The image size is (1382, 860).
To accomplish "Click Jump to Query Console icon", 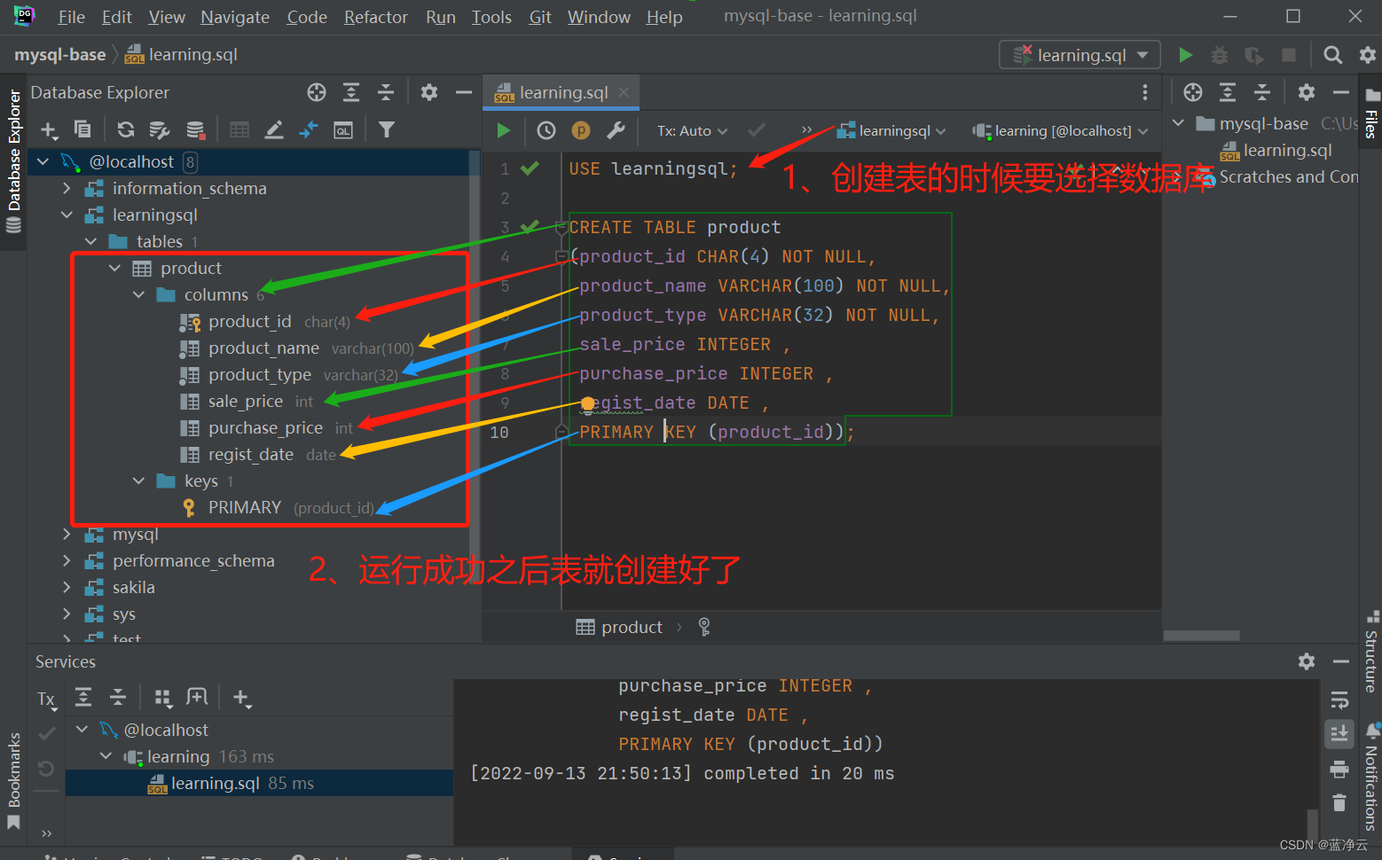I will [309, 129].
